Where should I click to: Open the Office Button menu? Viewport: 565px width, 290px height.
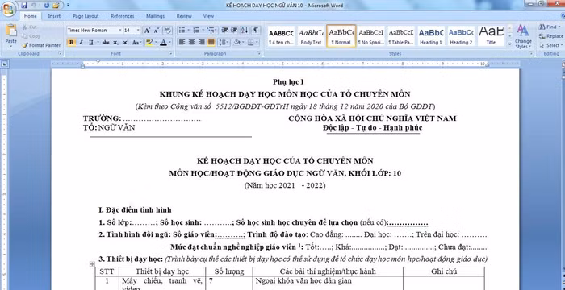point(8,9)
